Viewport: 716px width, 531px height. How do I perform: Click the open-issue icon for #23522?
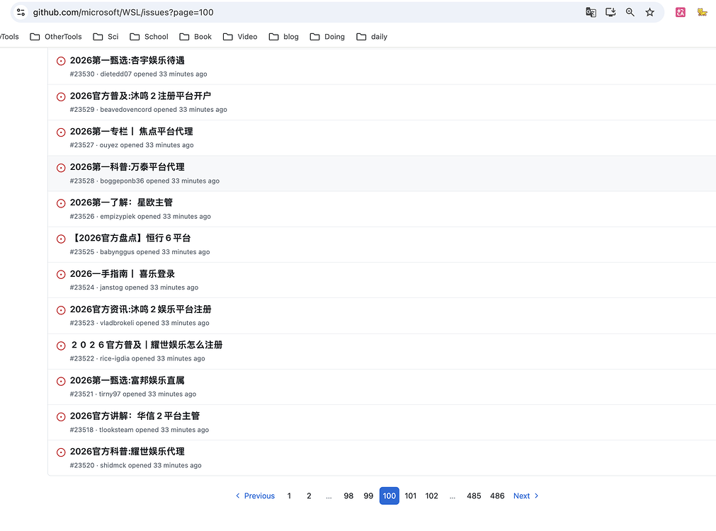(61, 346)
